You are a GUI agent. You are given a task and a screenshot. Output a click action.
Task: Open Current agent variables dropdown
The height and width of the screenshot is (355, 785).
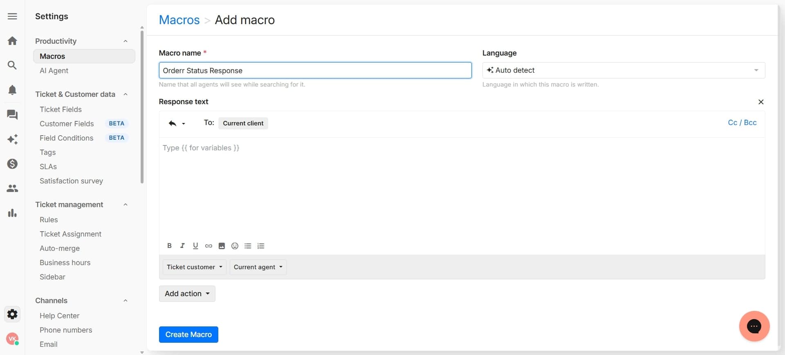pyautogui.click(x=258, y=267)
